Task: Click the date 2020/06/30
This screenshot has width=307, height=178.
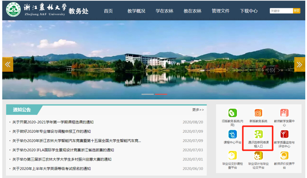Action: tap(193, 169)
